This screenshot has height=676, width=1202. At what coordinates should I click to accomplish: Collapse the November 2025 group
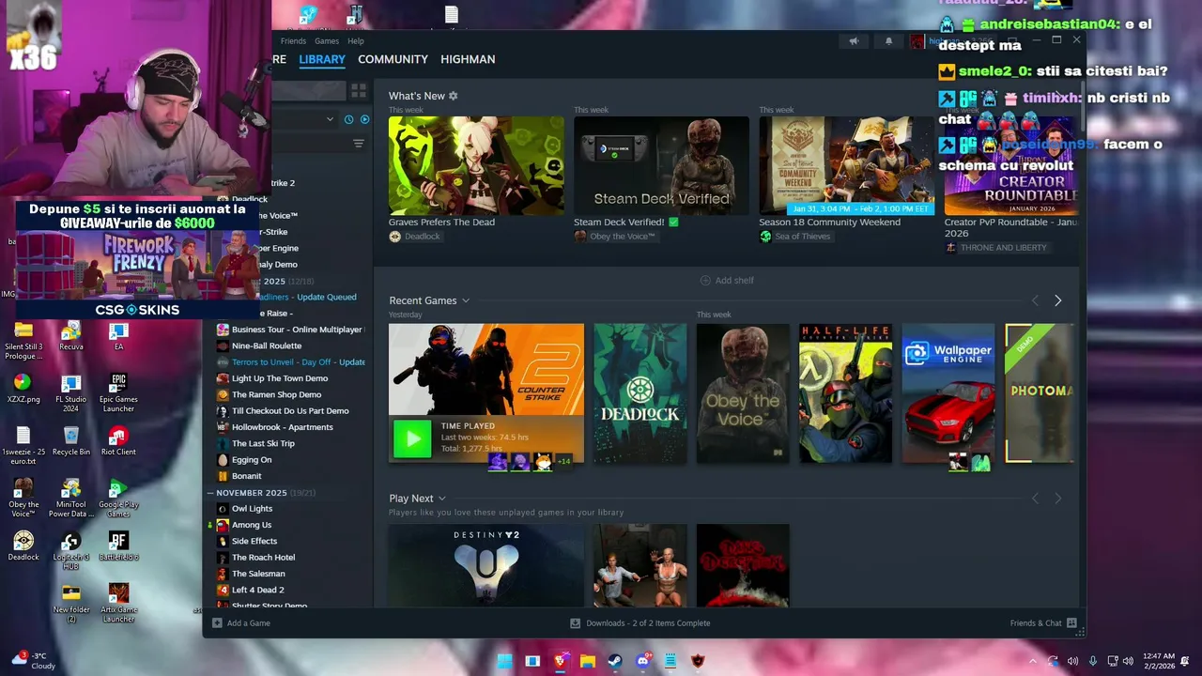pos(210,493)
